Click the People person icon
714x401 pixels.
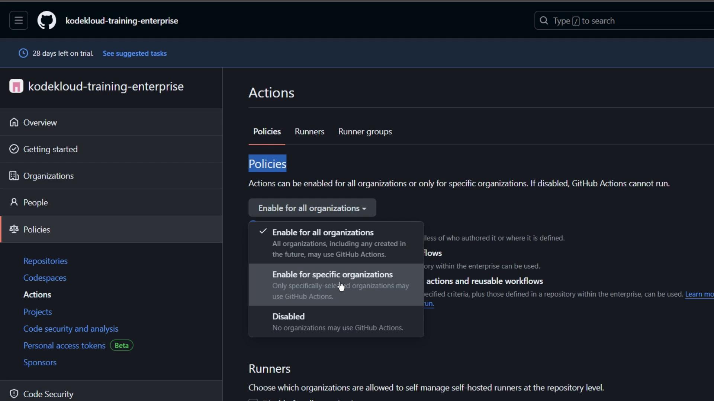[x=14, y=202]
